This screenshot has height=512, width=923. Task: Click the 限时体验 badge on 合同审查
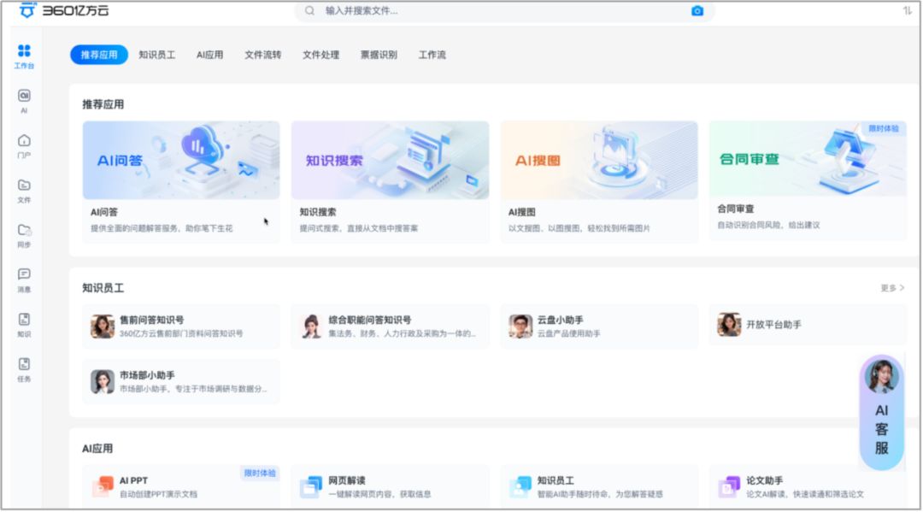(884, 128)
